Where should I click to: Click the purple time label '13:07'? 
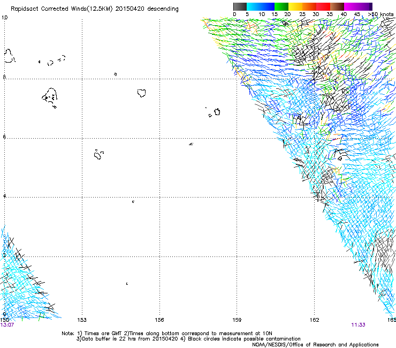(x=7, y=325)
